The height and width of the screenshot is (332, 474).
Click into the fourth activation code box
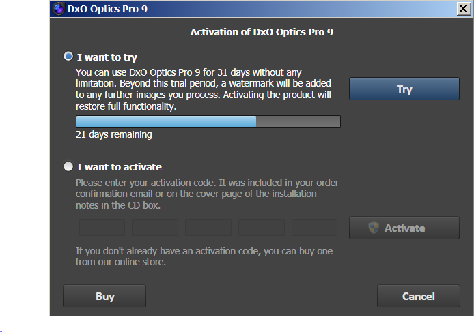262,228
